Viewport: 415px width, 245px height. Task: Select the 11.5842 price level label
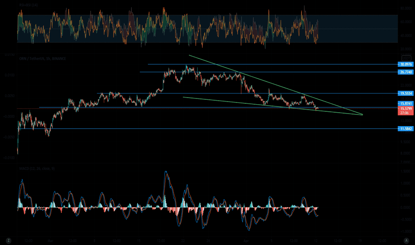(x=406, y=129)
